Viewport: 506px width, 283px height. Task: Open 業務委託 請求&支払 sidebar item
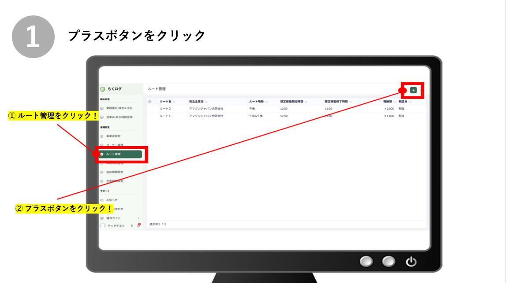point(119,108)
